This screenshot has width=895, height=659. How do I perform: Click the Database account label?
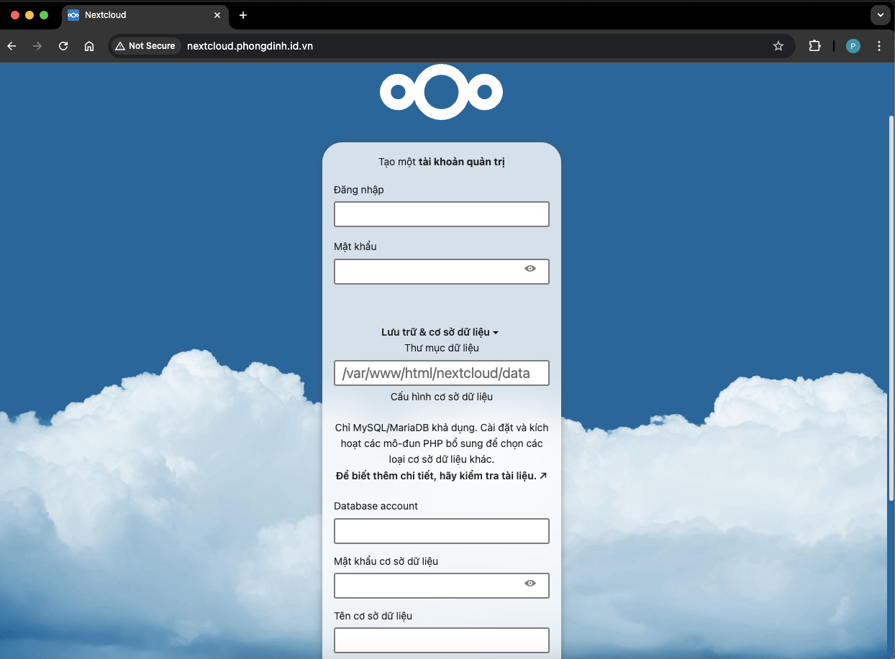(376, 506)
